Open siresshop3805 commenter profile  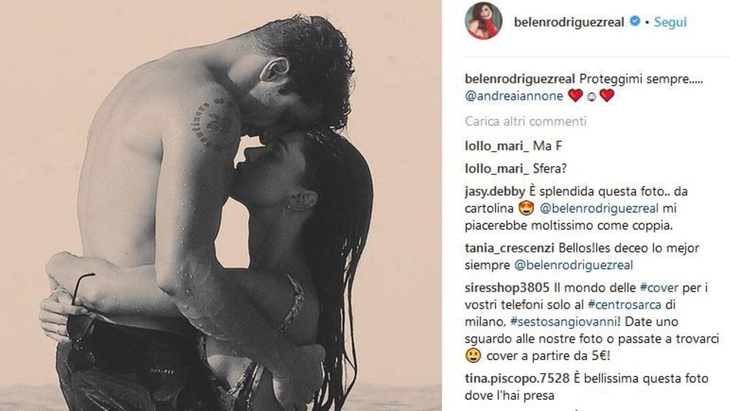tap(507, 288)
